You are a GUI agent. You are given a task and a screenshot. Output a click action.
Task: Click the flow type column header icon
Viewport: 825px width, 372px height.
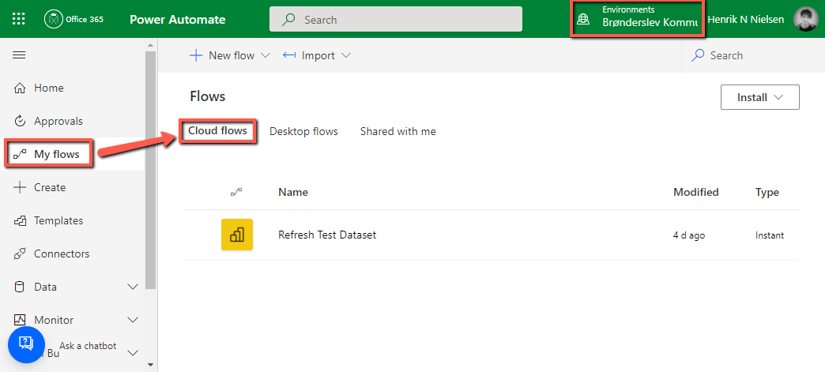[x=237, y=193]
